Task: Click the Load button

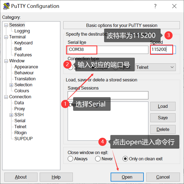Action: click(163, 106)
